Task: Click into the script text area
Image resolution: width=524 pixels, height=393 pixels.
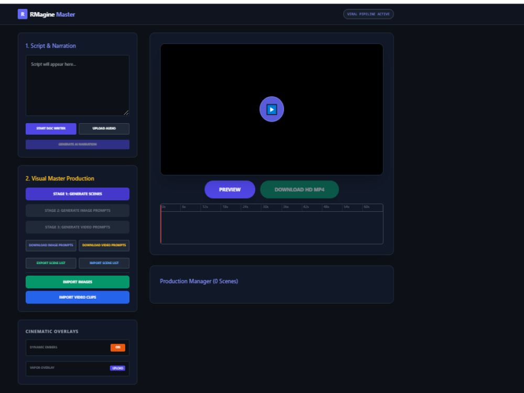Action: (78, 85)
